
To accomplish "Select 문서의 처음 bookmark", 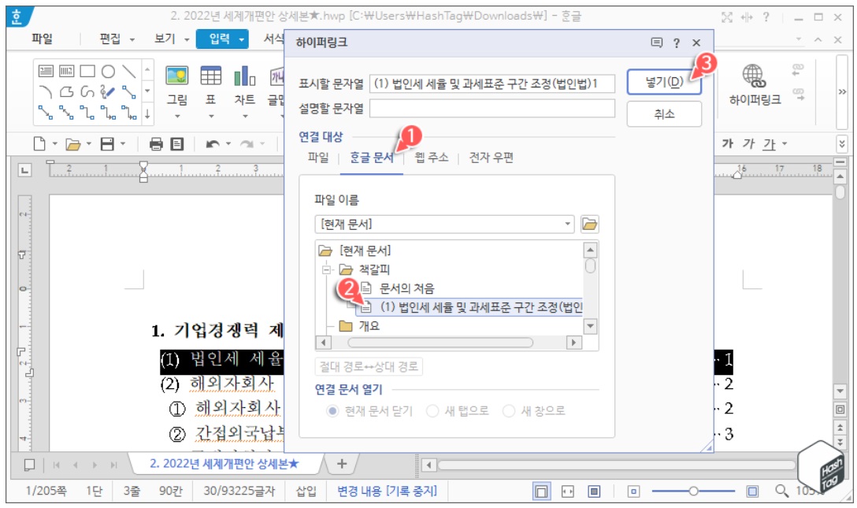I will pos(406,288).
